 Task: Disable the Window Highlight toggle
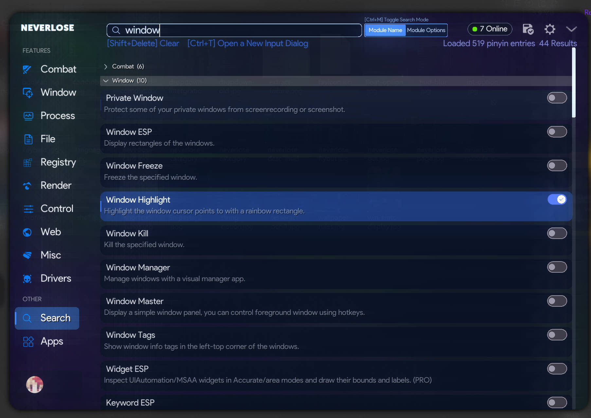point(557,199)
